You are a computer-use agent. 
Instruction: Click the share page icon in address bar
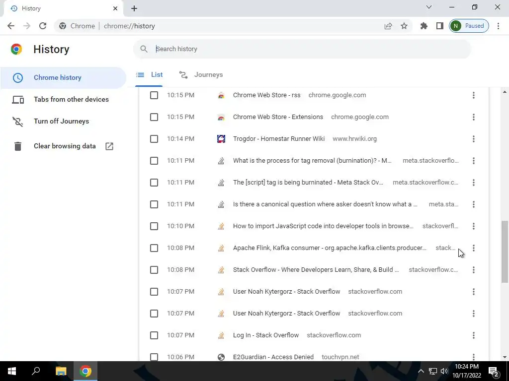tap(388, 26)
